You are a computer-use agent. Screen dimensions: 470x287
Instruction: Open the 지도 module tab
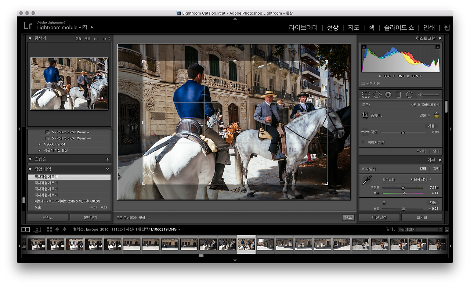pyautogui.click(x=353, y=28)
